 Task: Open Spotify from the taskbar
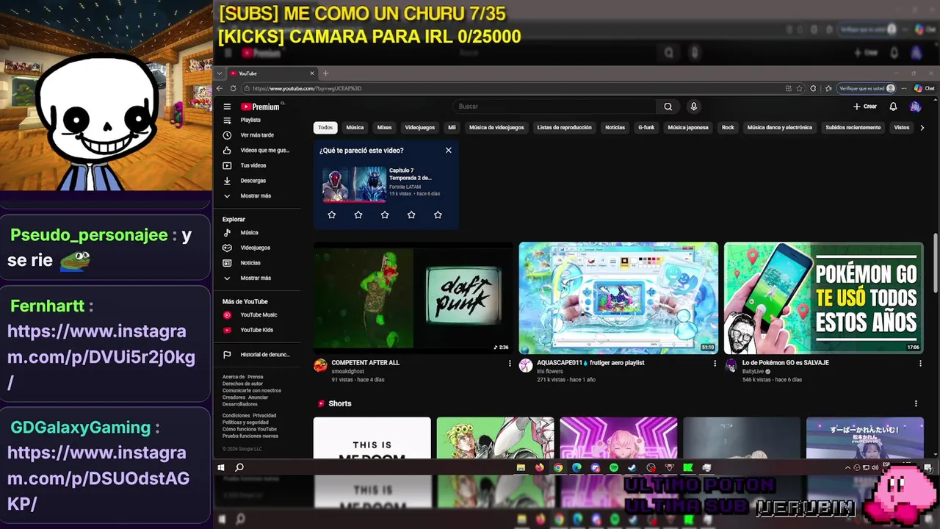(614, 467)
